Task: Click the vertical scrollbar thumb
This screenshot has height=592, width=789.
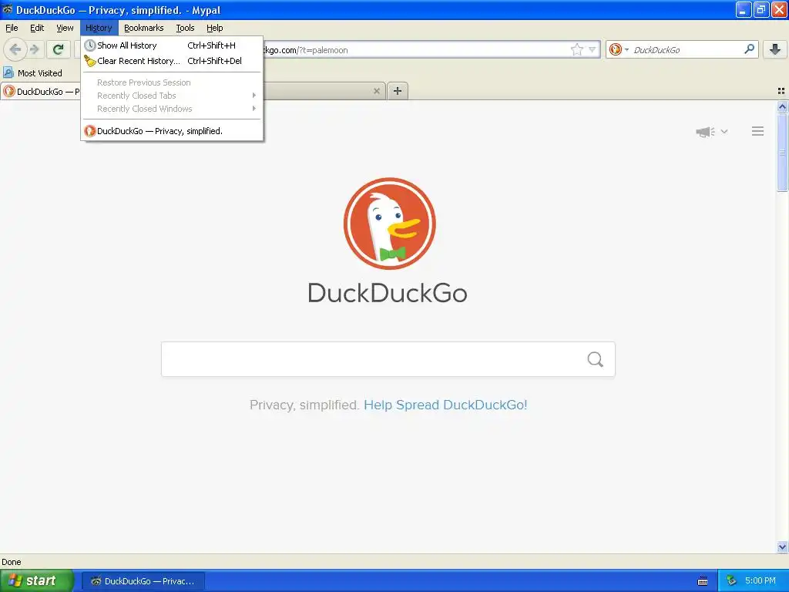Action: (782, 152)
